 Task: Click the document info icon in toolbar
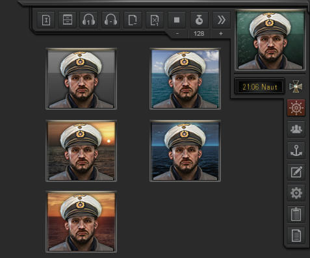click(x=46, y=20)
